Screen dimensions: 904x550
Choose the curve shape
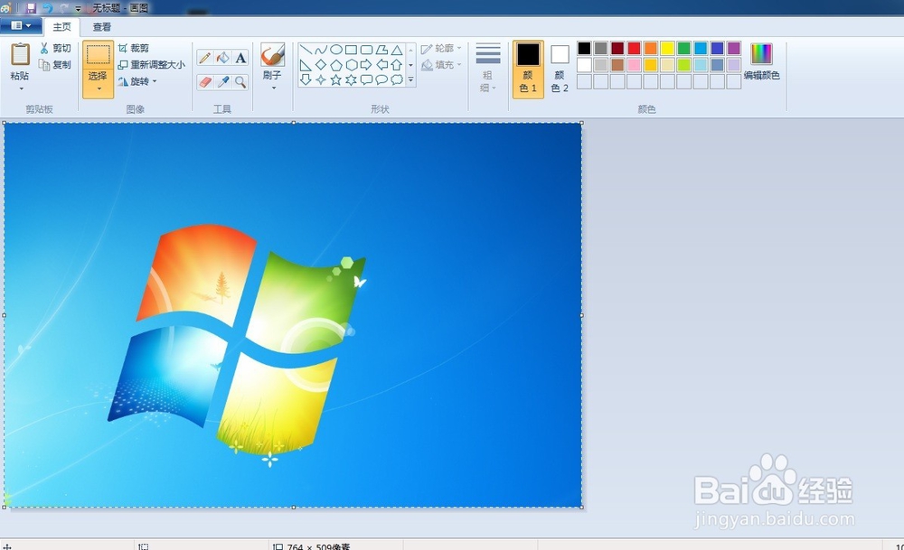point(321,50)
